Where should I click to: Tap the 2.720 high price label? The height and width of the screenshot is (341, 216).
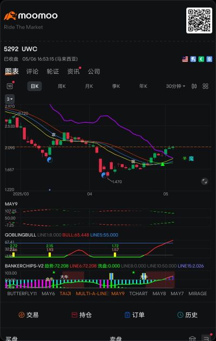coord(23,113)
